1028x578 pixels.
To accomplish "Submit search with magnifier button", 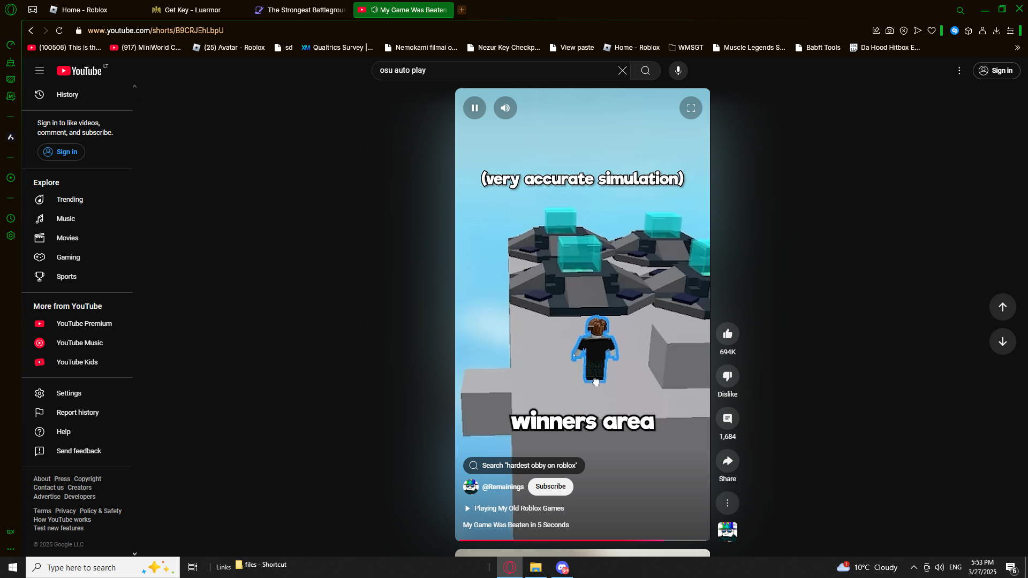I will (x=646, y=71).
